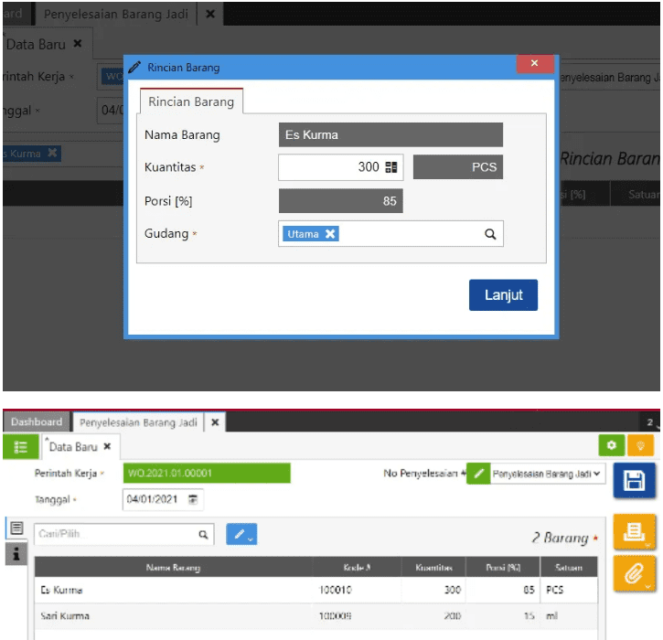Click the Tanggal field 04/01/2021

(x=163, y=499)
